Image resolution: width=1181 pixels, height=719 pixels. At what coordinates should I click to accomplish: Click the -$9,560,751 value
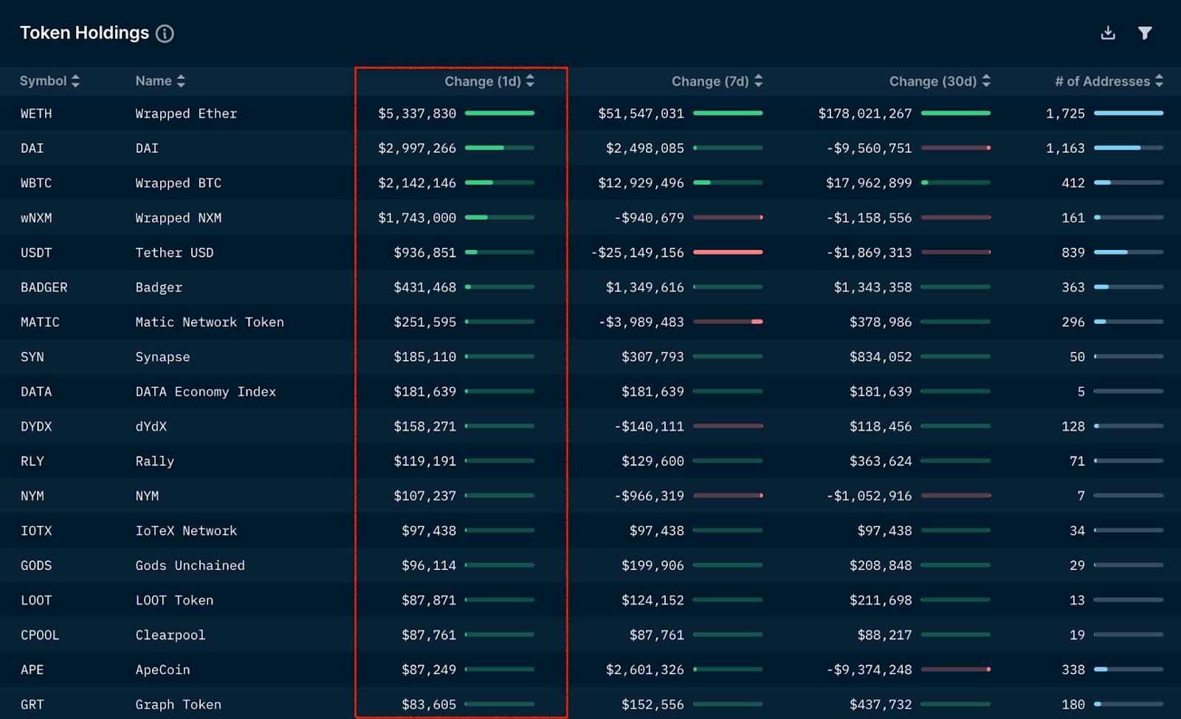tap(869, 148)
